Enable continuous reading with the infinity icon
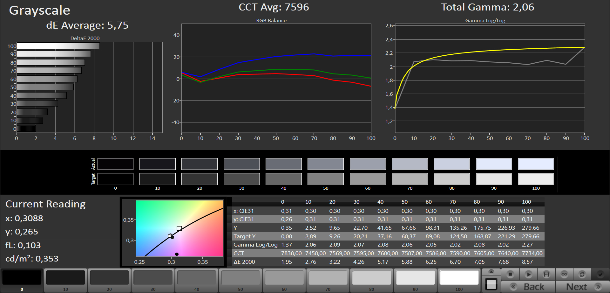The image size is (610, 293). tap(564, 274)
